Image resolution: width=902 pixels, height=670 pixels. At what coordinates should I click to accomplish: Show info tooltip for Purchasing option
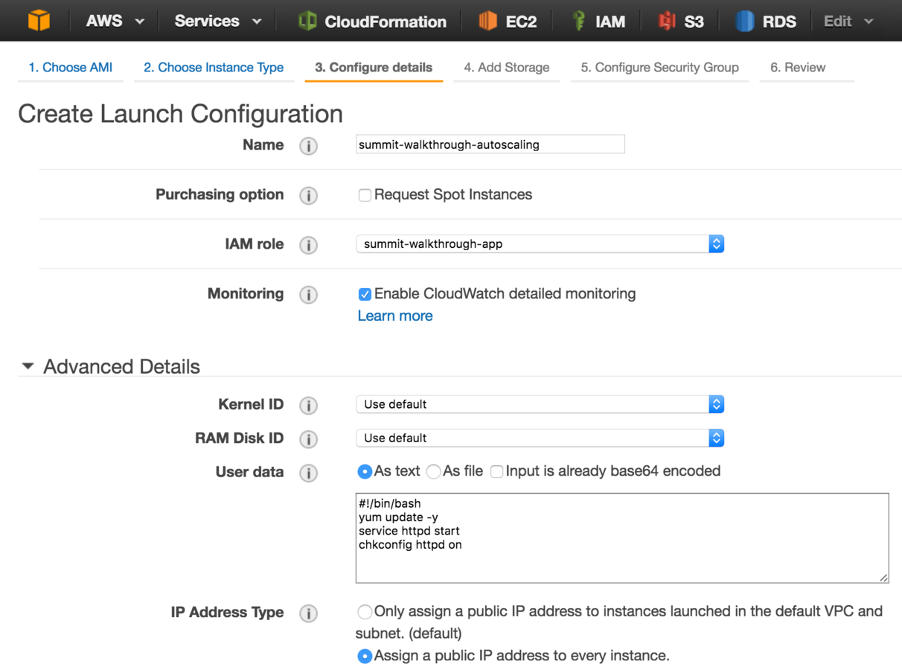[x=308, y=196]
